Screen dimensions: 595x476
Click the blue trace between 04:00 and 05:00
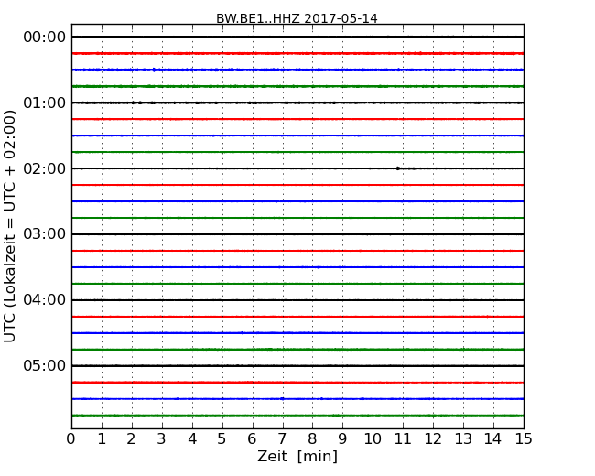[297, 333]
